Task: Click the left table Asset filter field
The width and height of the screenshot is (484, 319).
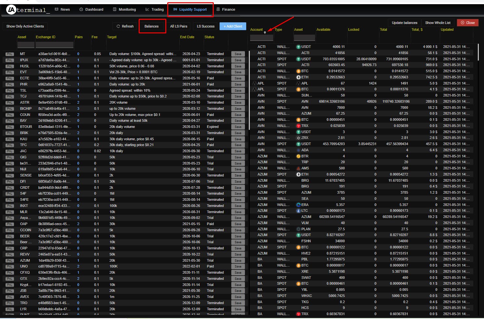Action: [x=26, y=45]
